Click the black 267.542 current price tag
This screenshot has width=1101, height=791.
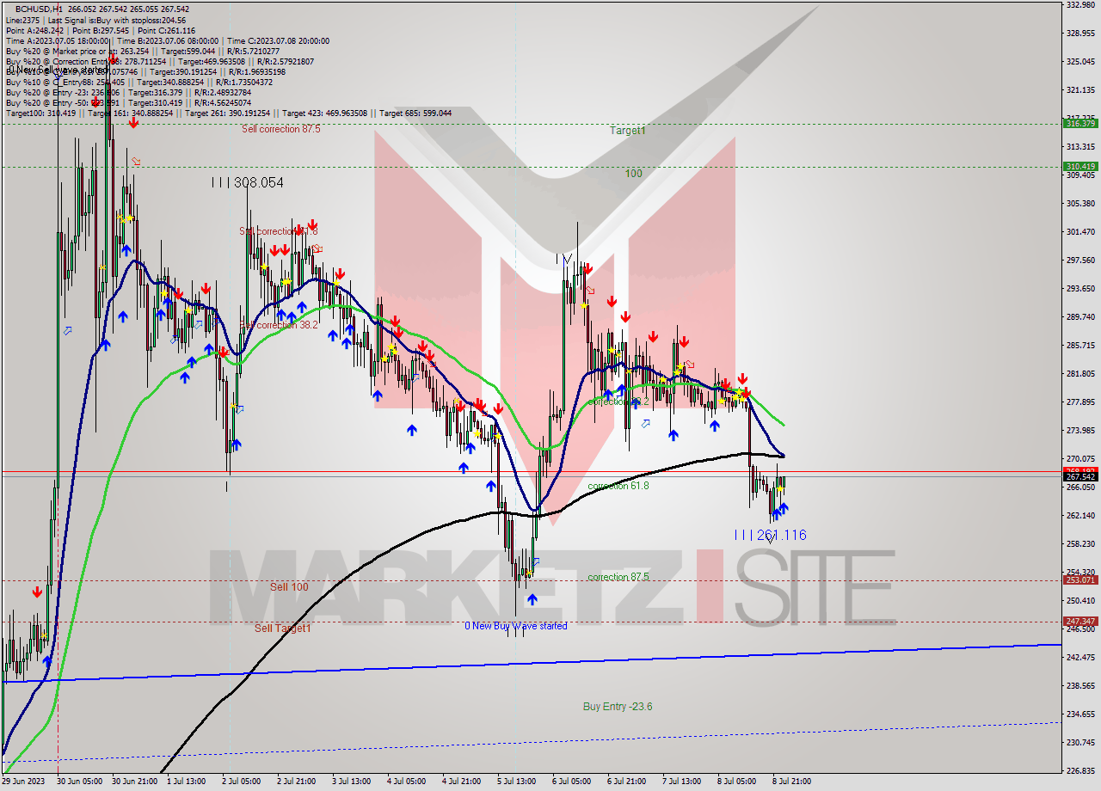point(1080,477)
